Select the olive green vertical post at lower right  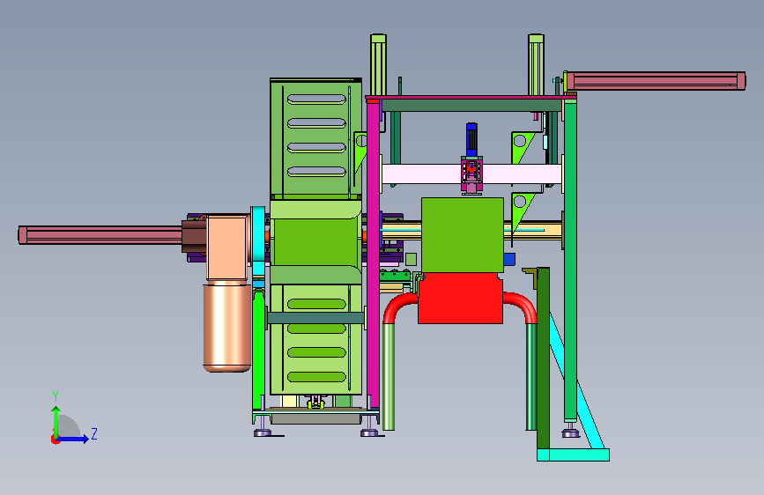(544, 358)
